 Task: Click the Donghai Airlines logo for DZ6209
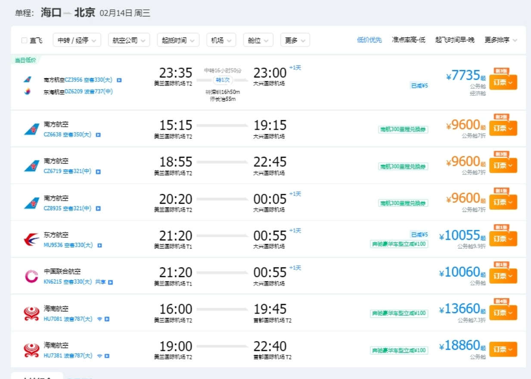tap(28, 91)
